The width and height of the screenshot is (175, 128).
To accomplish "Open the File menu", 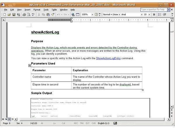I will click(x=6, y=10).
